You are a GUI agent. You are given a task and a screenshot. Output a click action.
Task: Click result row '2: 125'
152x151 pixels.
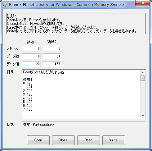point(28,91)
